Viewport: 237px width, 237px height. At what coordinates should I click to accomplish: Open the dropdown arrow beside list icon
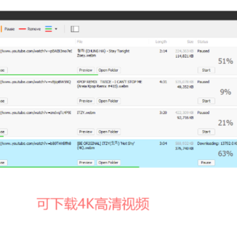tap(56, 29)
